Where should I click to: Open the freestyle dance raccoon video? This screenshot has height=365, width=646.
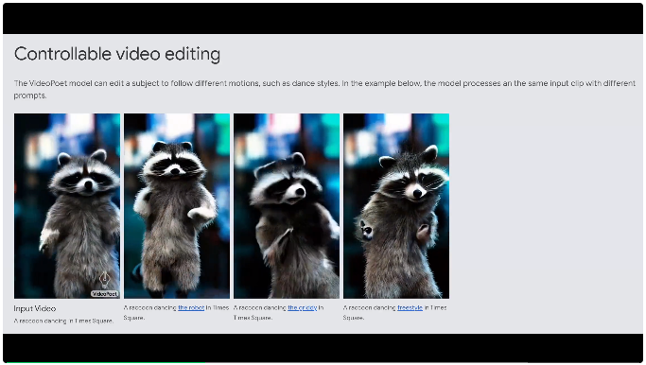click(x=396, y=206)
